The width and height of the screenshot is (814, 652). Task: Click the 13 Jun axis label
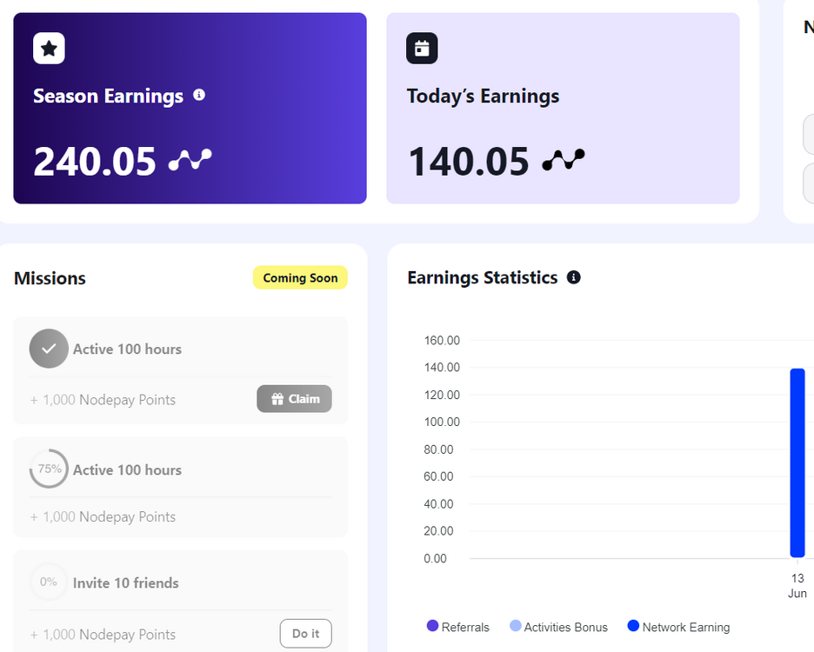tap(797, 585)
